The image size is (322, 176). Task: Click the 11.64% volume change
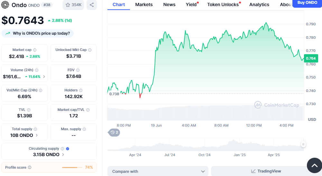tap(33, 77)
